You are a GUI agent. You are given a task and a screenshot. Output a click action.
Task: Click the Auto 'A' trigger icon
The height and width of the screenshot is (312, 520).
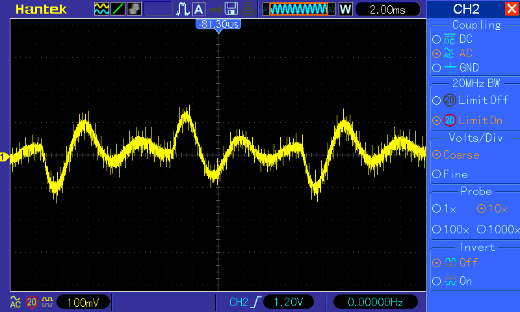tap(198, 9)
